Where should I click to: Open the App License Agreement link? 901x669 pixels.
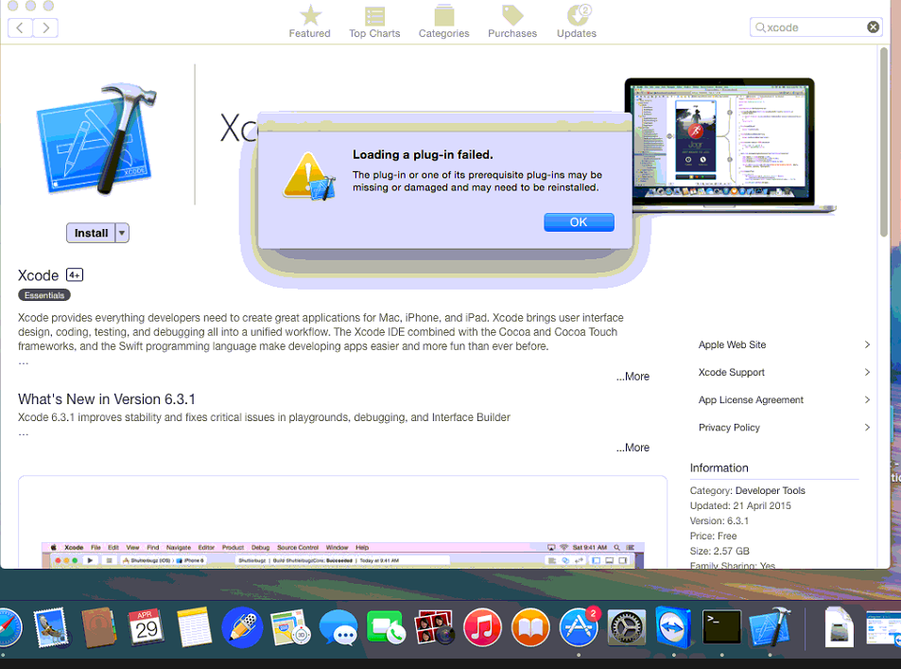pyautogui.click(x=751, y=399)
